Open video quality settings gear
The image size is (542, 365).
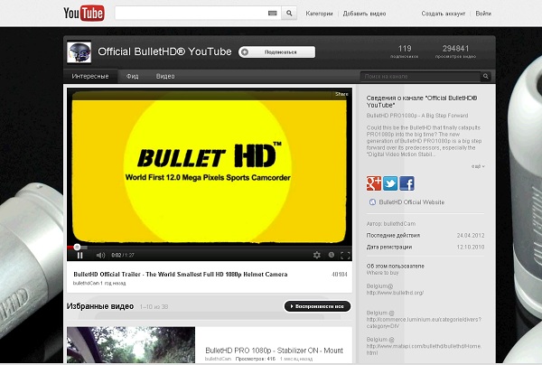click(x=317, y=255)
